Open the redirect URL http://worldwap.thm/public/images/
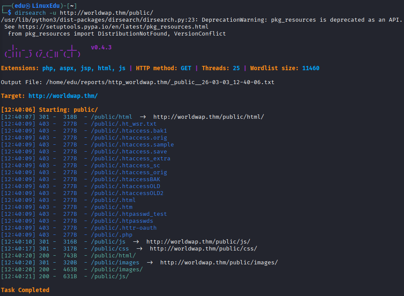The height and width of the screenshot is (296, 404). coord(219,263)
